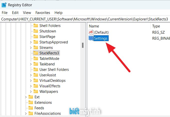
Task: Click the REG_BINARY type cell
Action: pos(161,38)
